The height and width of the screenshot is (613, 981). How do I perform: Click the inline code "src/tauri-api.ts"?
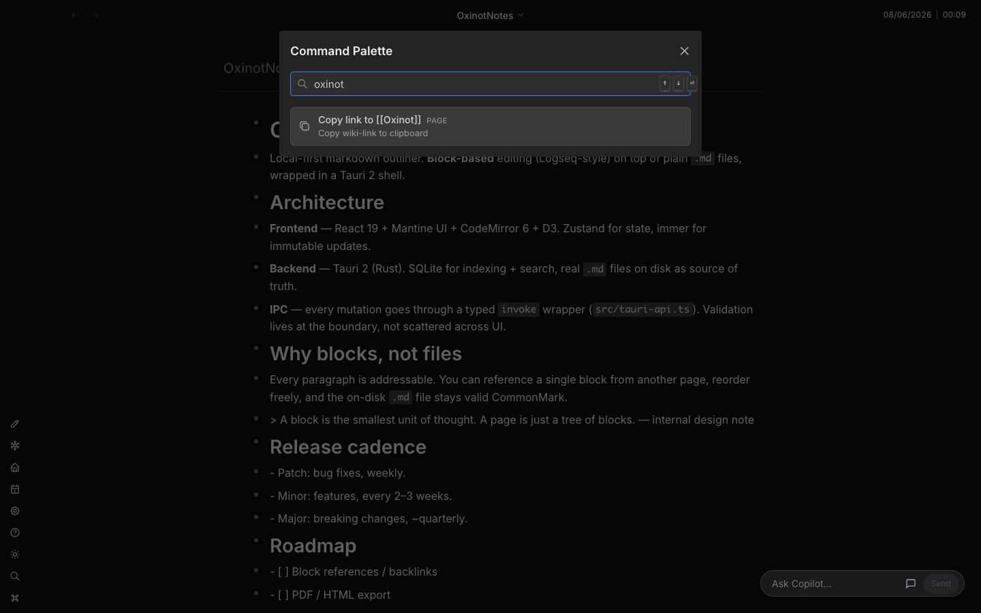pos(642,309)
